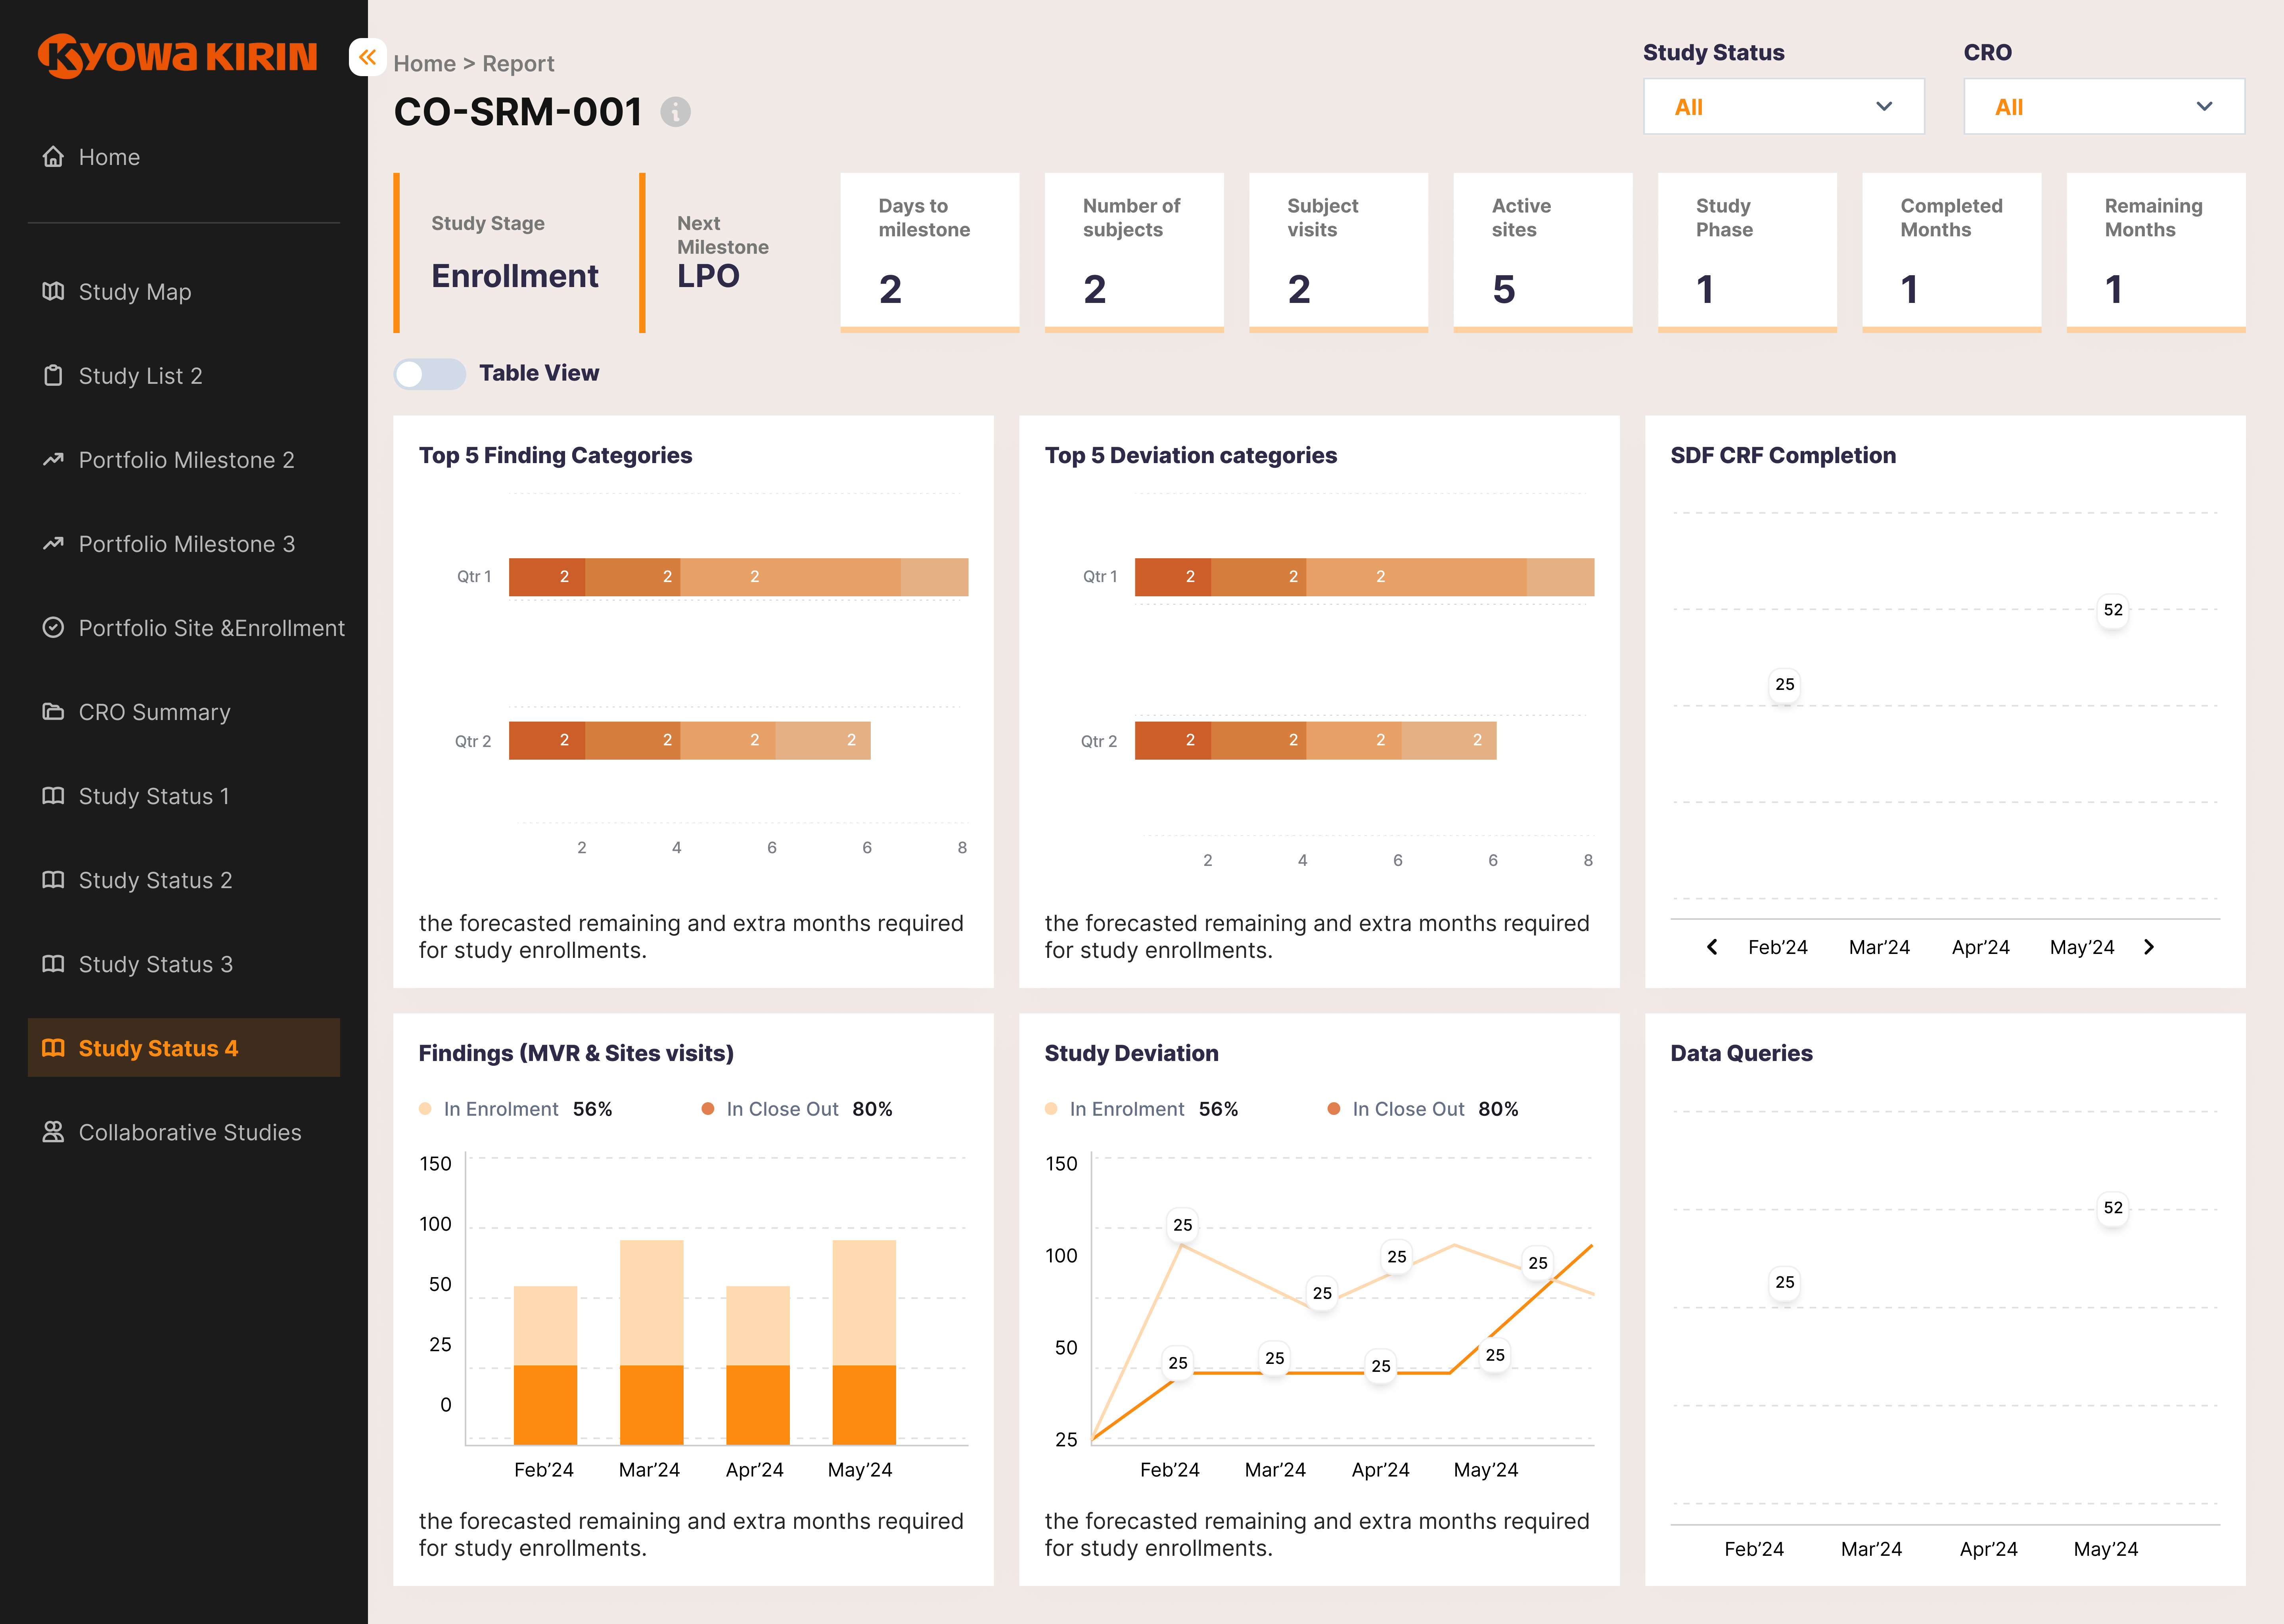Open Home in the sidebar menu
The image size is (2284, 1624).
184,157
